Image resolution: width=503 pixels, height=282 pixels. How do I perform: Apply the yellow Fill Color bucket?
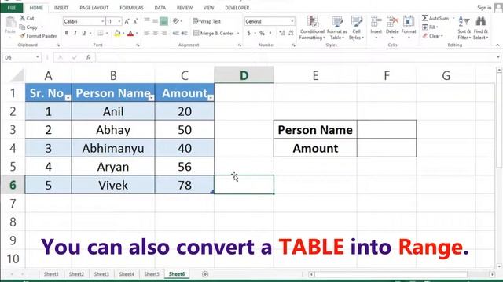pyautogui.click(x=117, y=33)
